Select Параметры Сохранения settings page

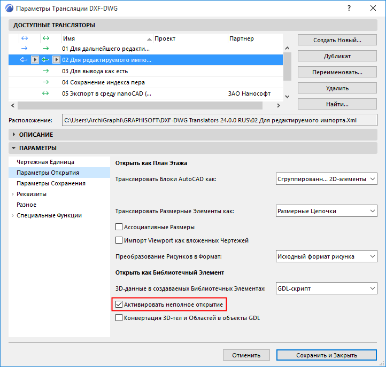59,183
